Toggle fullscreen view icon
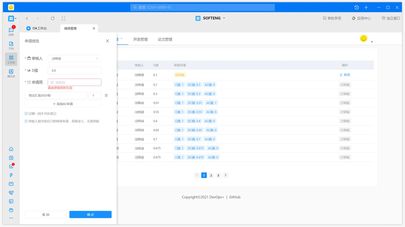The height and width of the screenshot is (227, 405). (63, 18)
